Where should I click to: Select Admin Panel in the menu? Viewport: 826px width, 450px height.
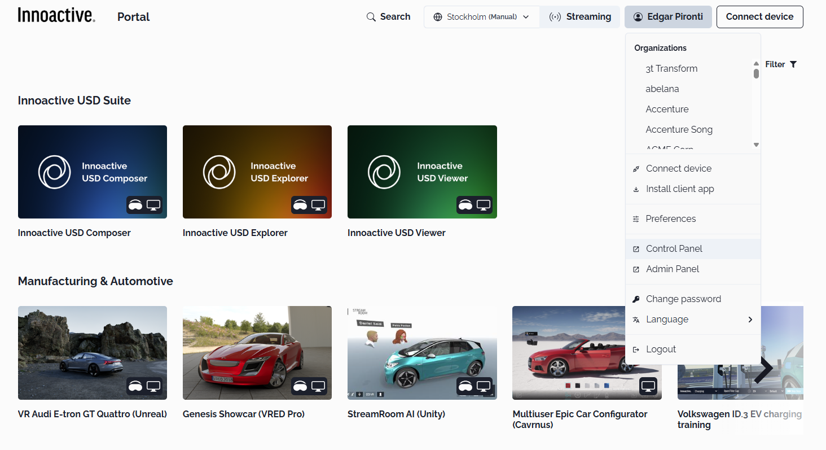pos(672,269)
